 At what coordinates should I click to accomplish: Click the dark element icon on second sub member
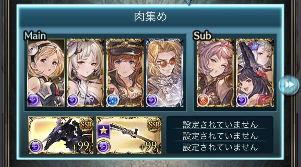243,100
